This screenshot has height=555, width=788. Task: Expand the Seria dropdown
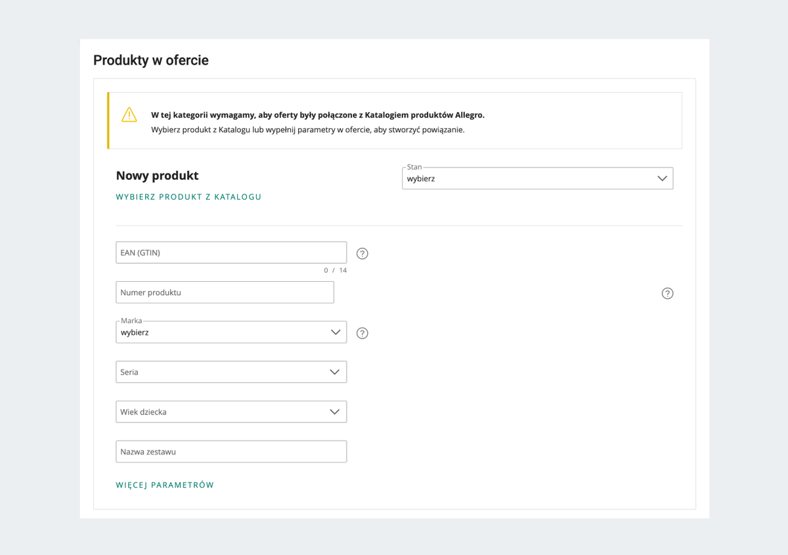(x=223, y=372)
